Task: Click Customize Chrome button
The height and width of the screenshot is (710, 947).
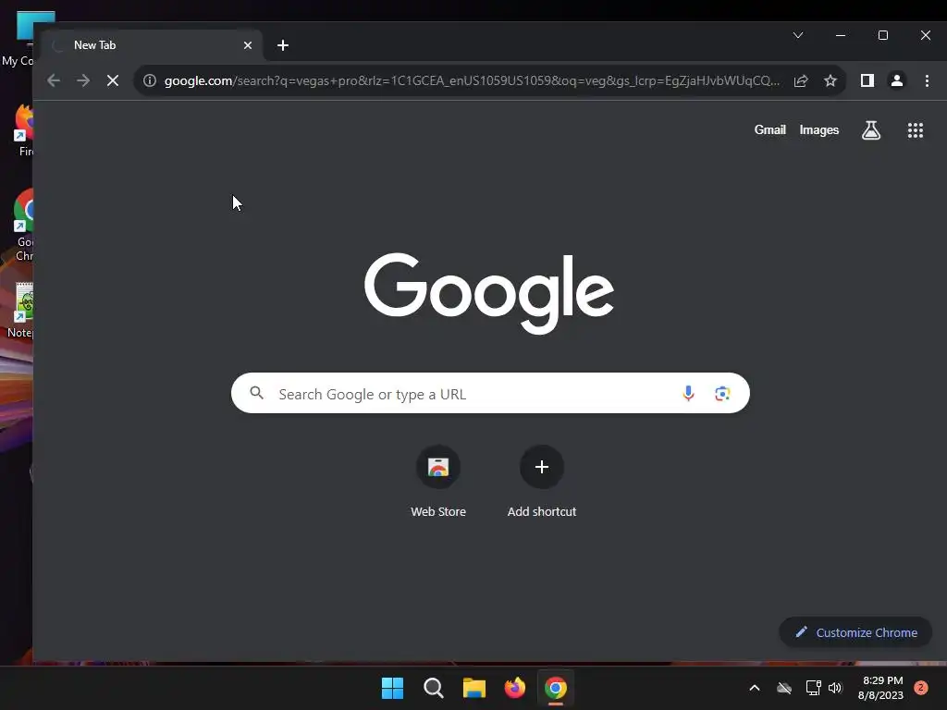Action: click(x=855, y=632)
